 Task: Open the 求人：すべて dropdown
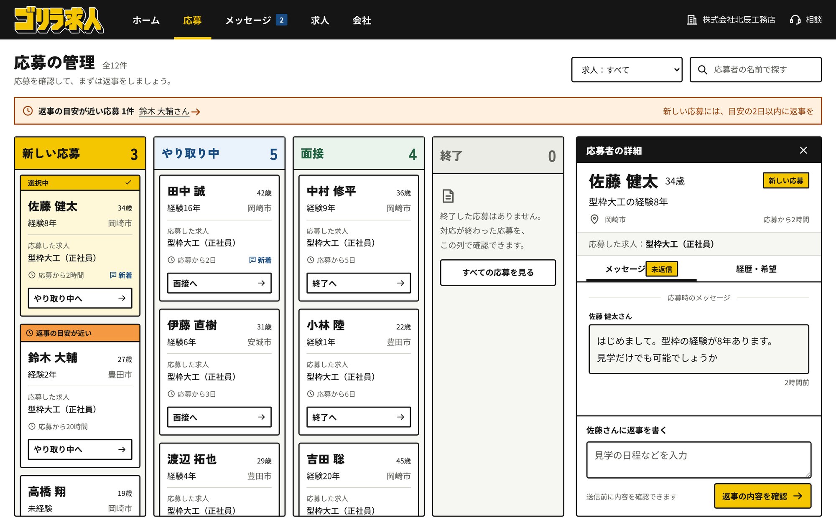(x=627, y=70)
